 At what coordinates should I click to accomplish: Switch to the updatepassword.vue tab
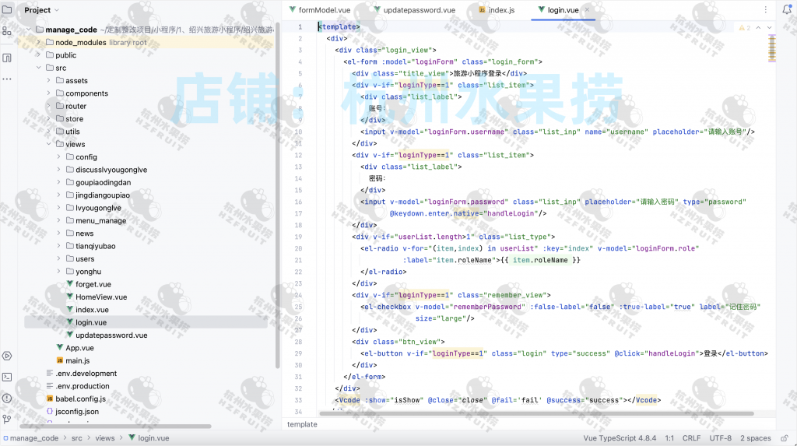[x=413, y=10]
